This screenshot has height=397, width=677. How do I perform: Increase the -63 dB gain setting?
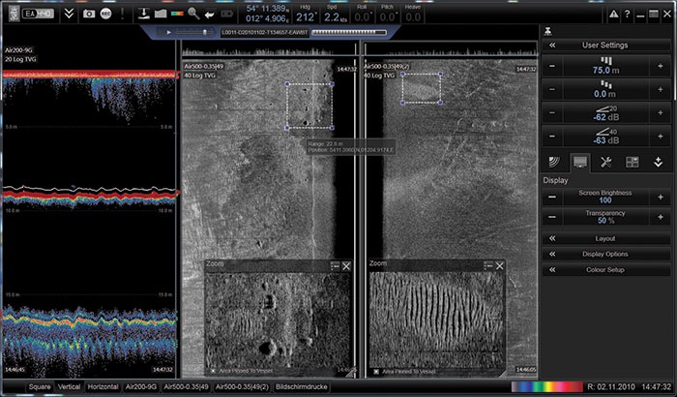point(661,137)
